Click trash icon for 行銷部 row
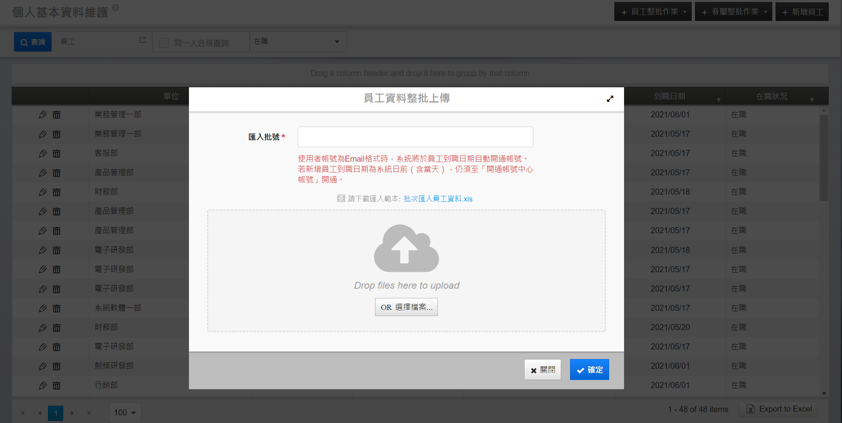 (57, 386)
